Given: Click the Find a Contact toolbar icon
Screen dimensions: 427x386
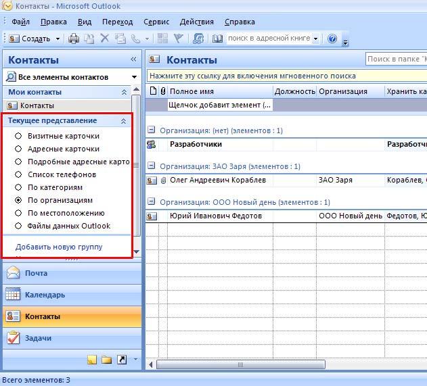Looking at the screenshot, I should (x=198, y=39).
